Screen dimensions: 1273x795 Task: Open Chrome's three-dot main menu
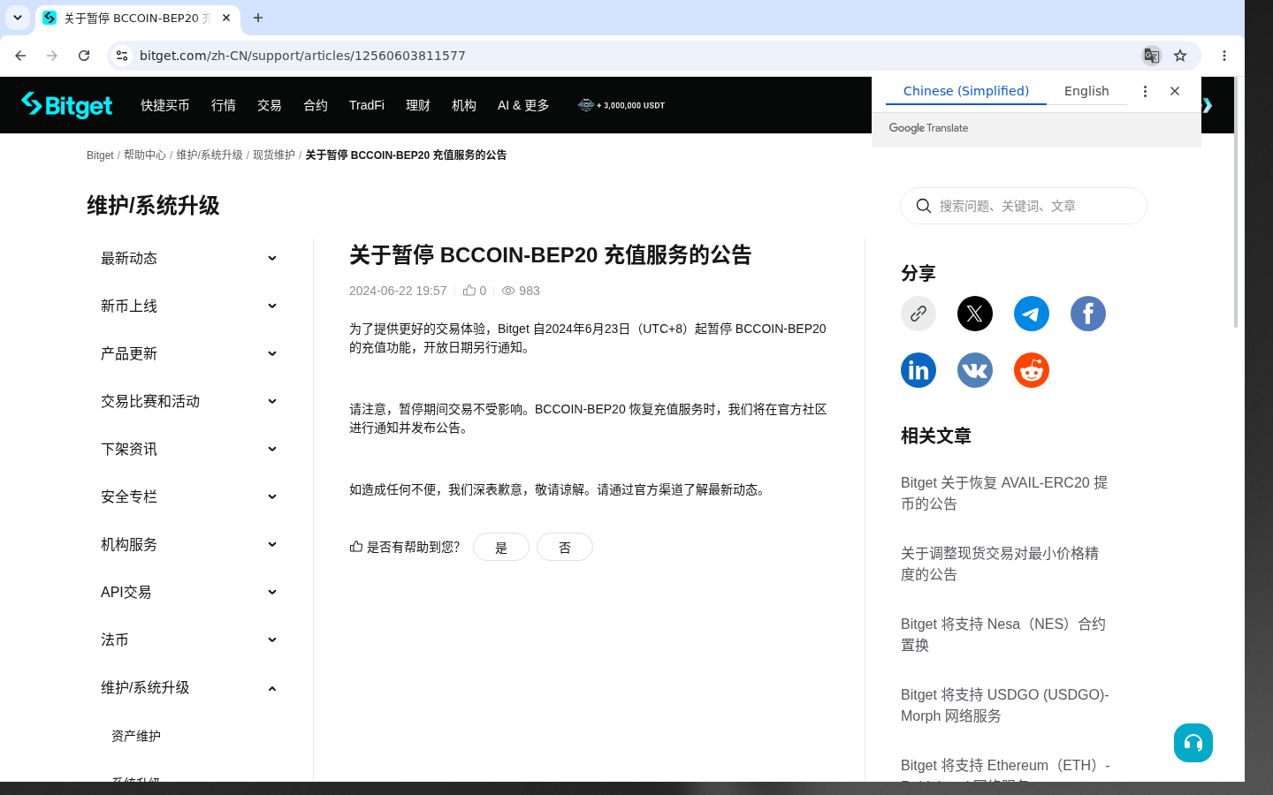[1224, 56]
